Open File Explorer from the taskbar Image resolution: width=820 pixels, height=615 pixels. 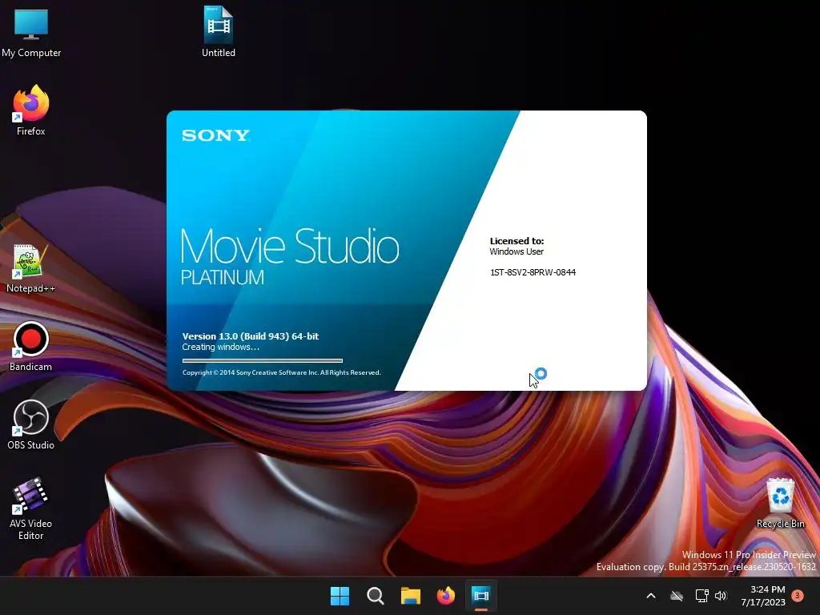pyautogui.click(x=411, y=596)
